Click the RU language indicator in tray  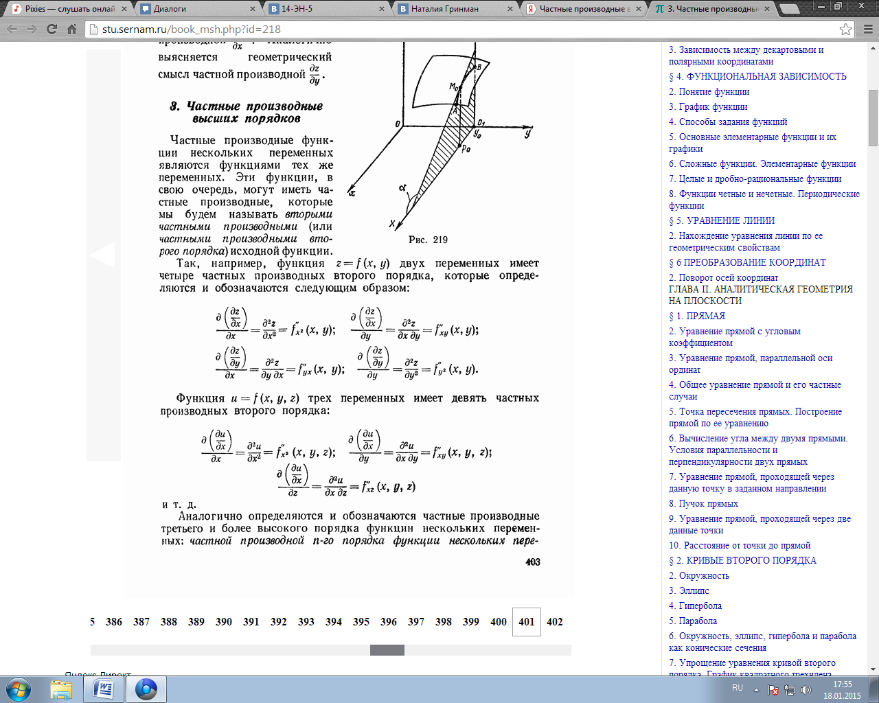tap(738, 688)
